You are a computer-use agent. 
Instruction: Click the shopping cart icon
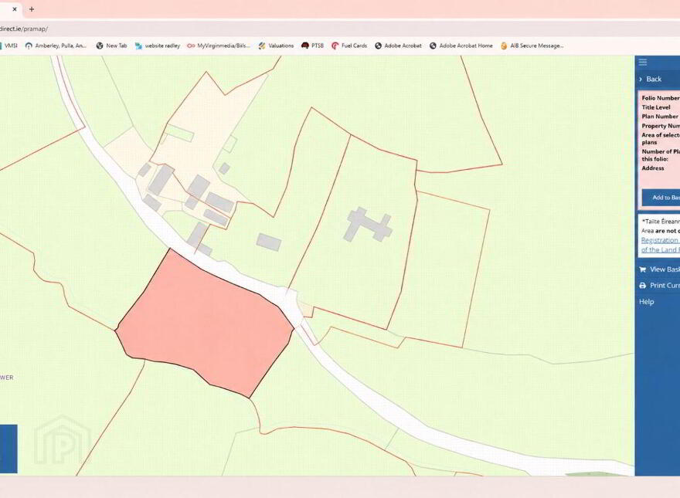(643, 269)
